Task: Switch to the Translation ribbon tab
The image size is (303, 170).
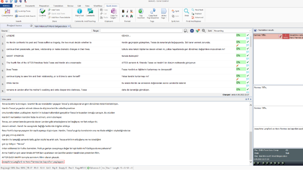Action: click(58, 6)
